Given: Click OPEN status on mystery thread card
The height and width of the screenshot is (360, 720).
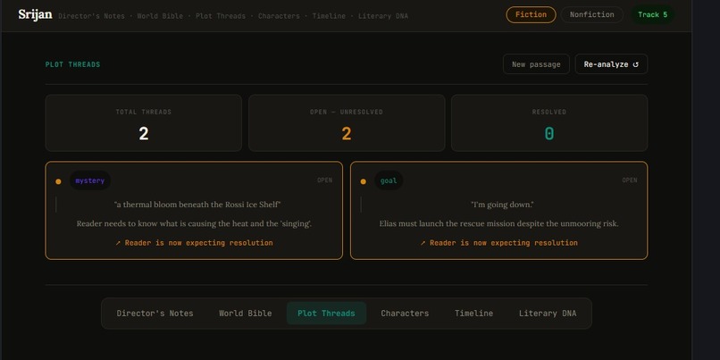Looking at the screenshot, I should (x=324, y=180).
